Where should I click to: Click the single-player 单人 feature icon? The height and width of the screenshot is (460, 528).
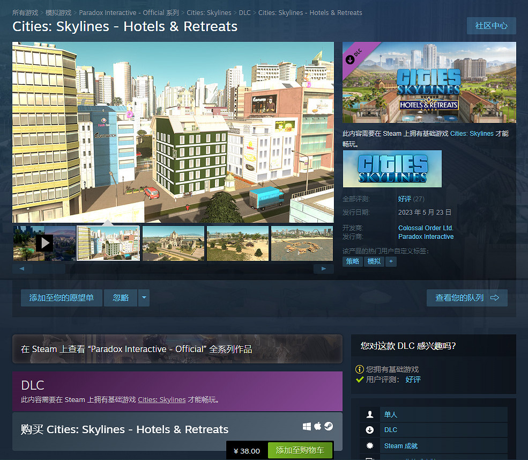tap(369, 414)
